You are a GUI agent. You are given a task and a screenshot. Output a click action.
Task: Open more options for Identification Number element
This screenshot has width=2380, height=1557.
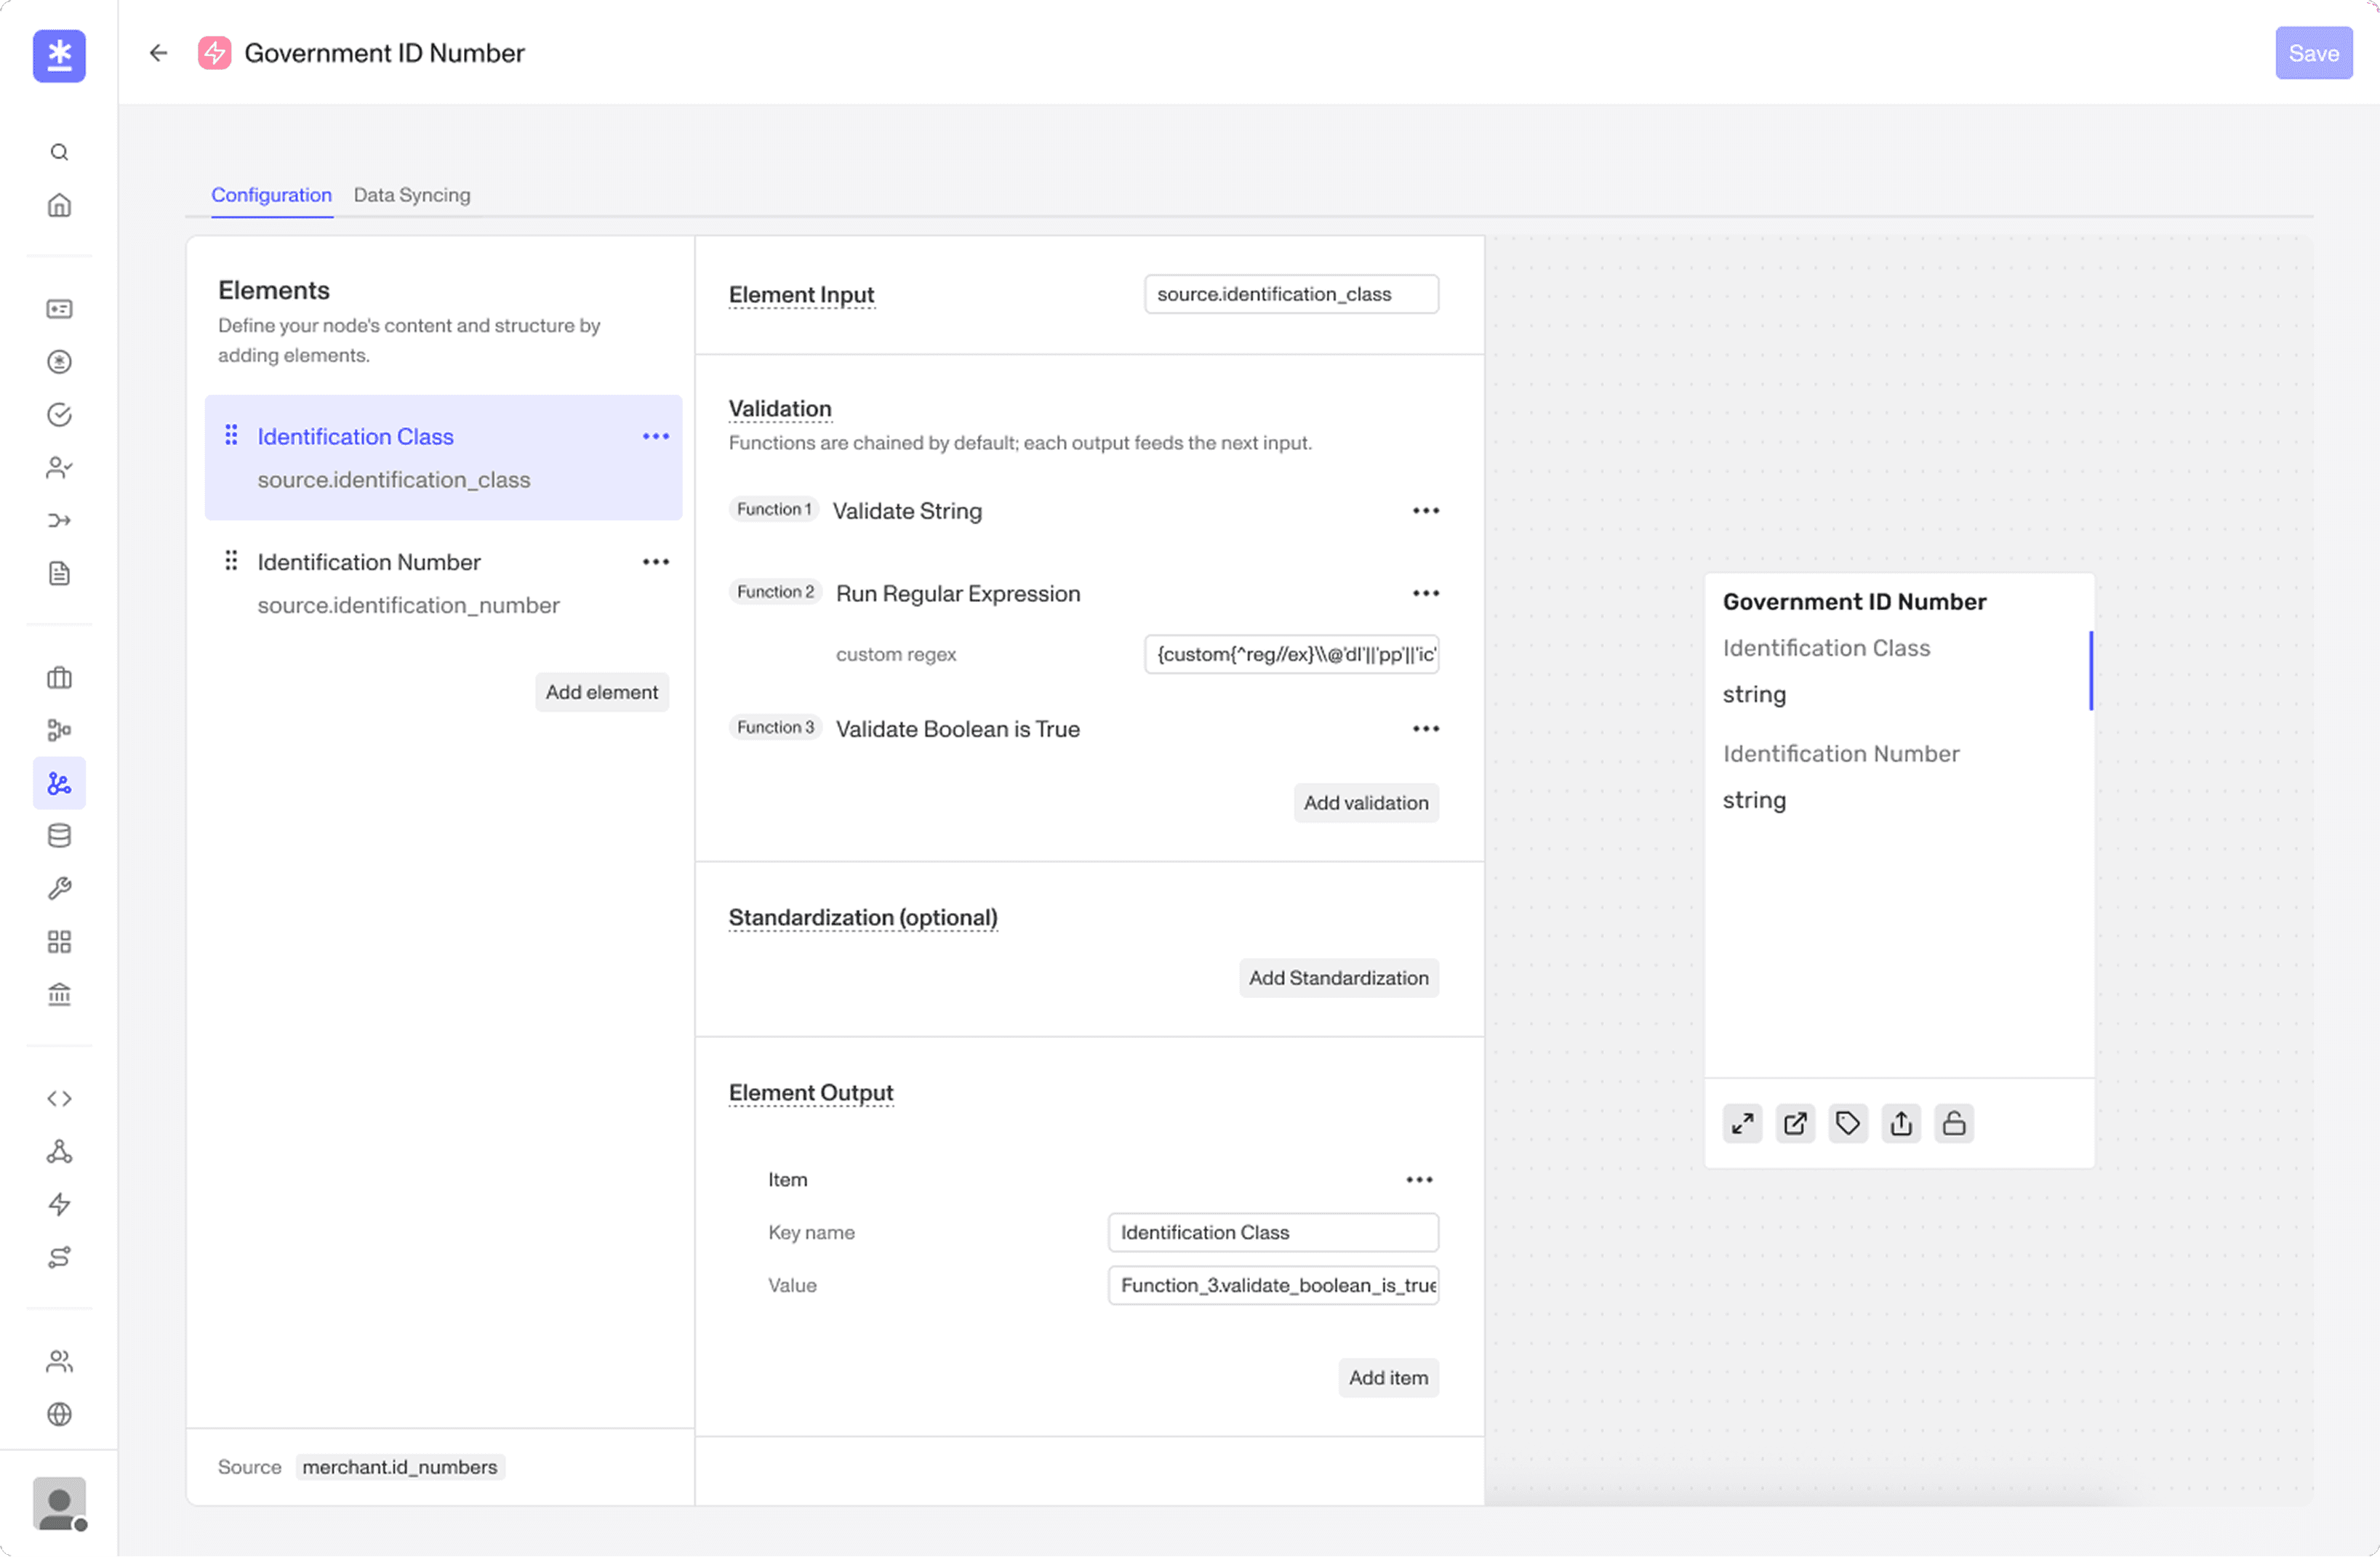[656, 562]
